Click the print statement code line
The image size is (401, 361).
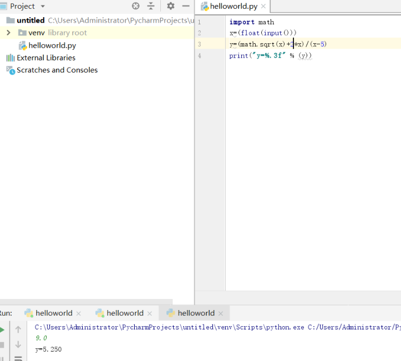270,56
